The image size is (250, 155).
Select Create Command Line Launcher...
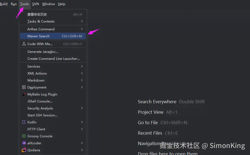pyautogui.click(x=53, y=58)
